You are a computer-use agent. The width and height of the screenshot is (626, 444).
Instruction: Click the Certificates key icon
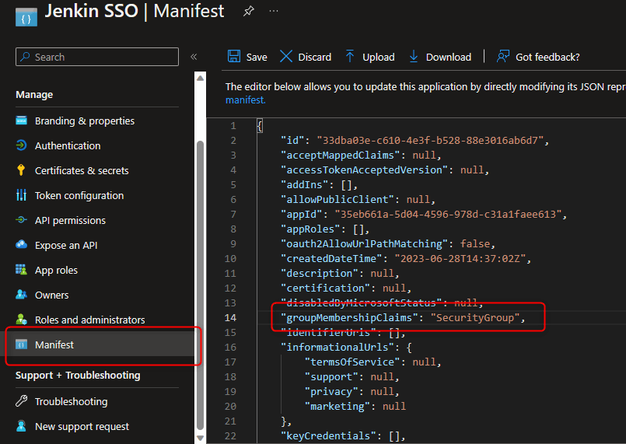click(x=21, y=170)
